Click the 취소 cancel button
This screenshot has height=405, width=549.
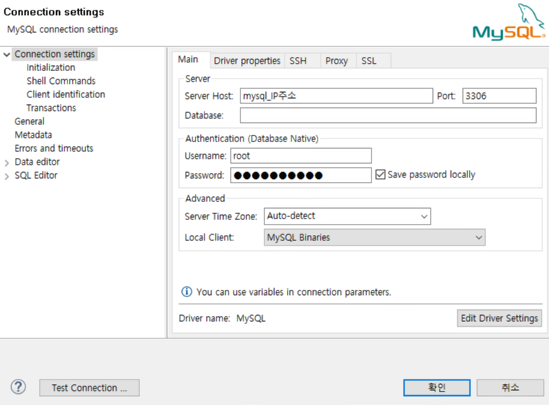coord(510,388)
